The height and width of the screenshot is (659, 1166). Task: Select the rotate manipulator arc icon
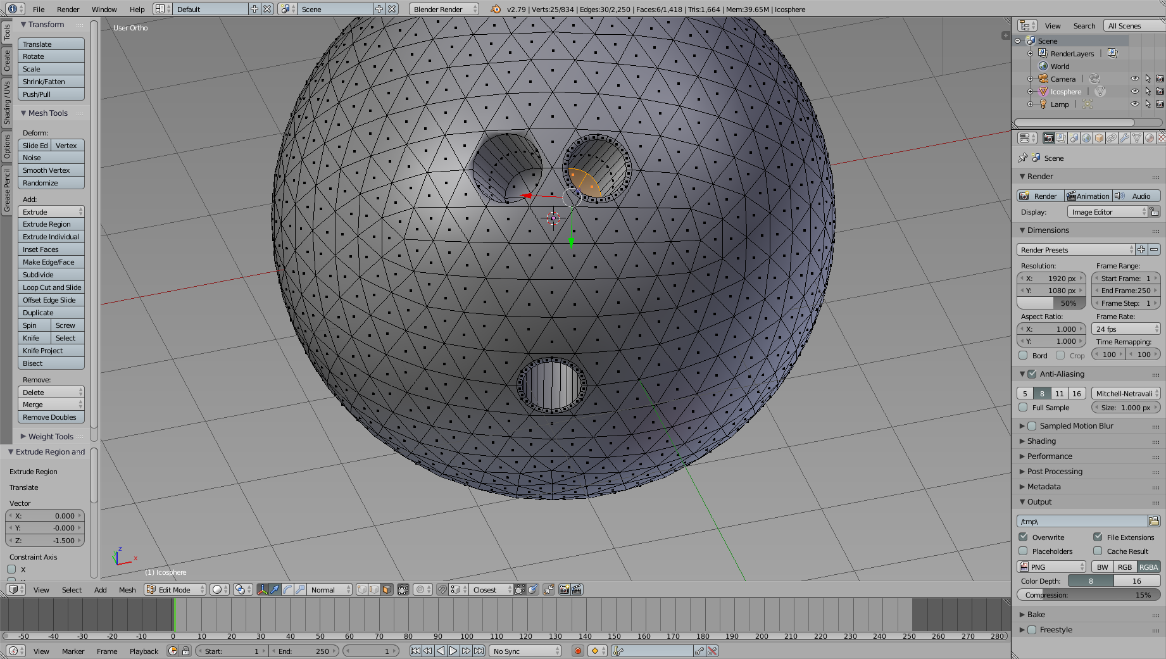click(287, 589)
